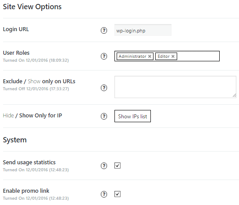Open User Roles selection box empty area
This screenshot has height=205, width=239.
click(198, 56)
